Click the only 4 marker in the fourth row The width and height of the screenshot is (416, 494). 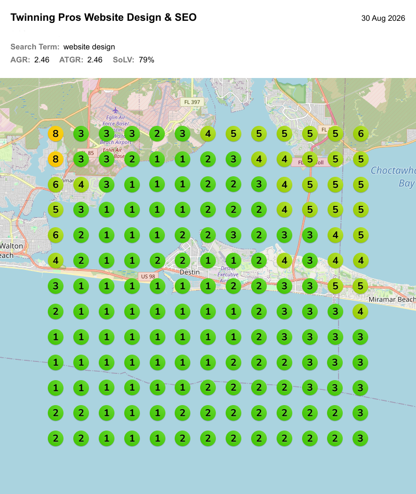[284, 210]
